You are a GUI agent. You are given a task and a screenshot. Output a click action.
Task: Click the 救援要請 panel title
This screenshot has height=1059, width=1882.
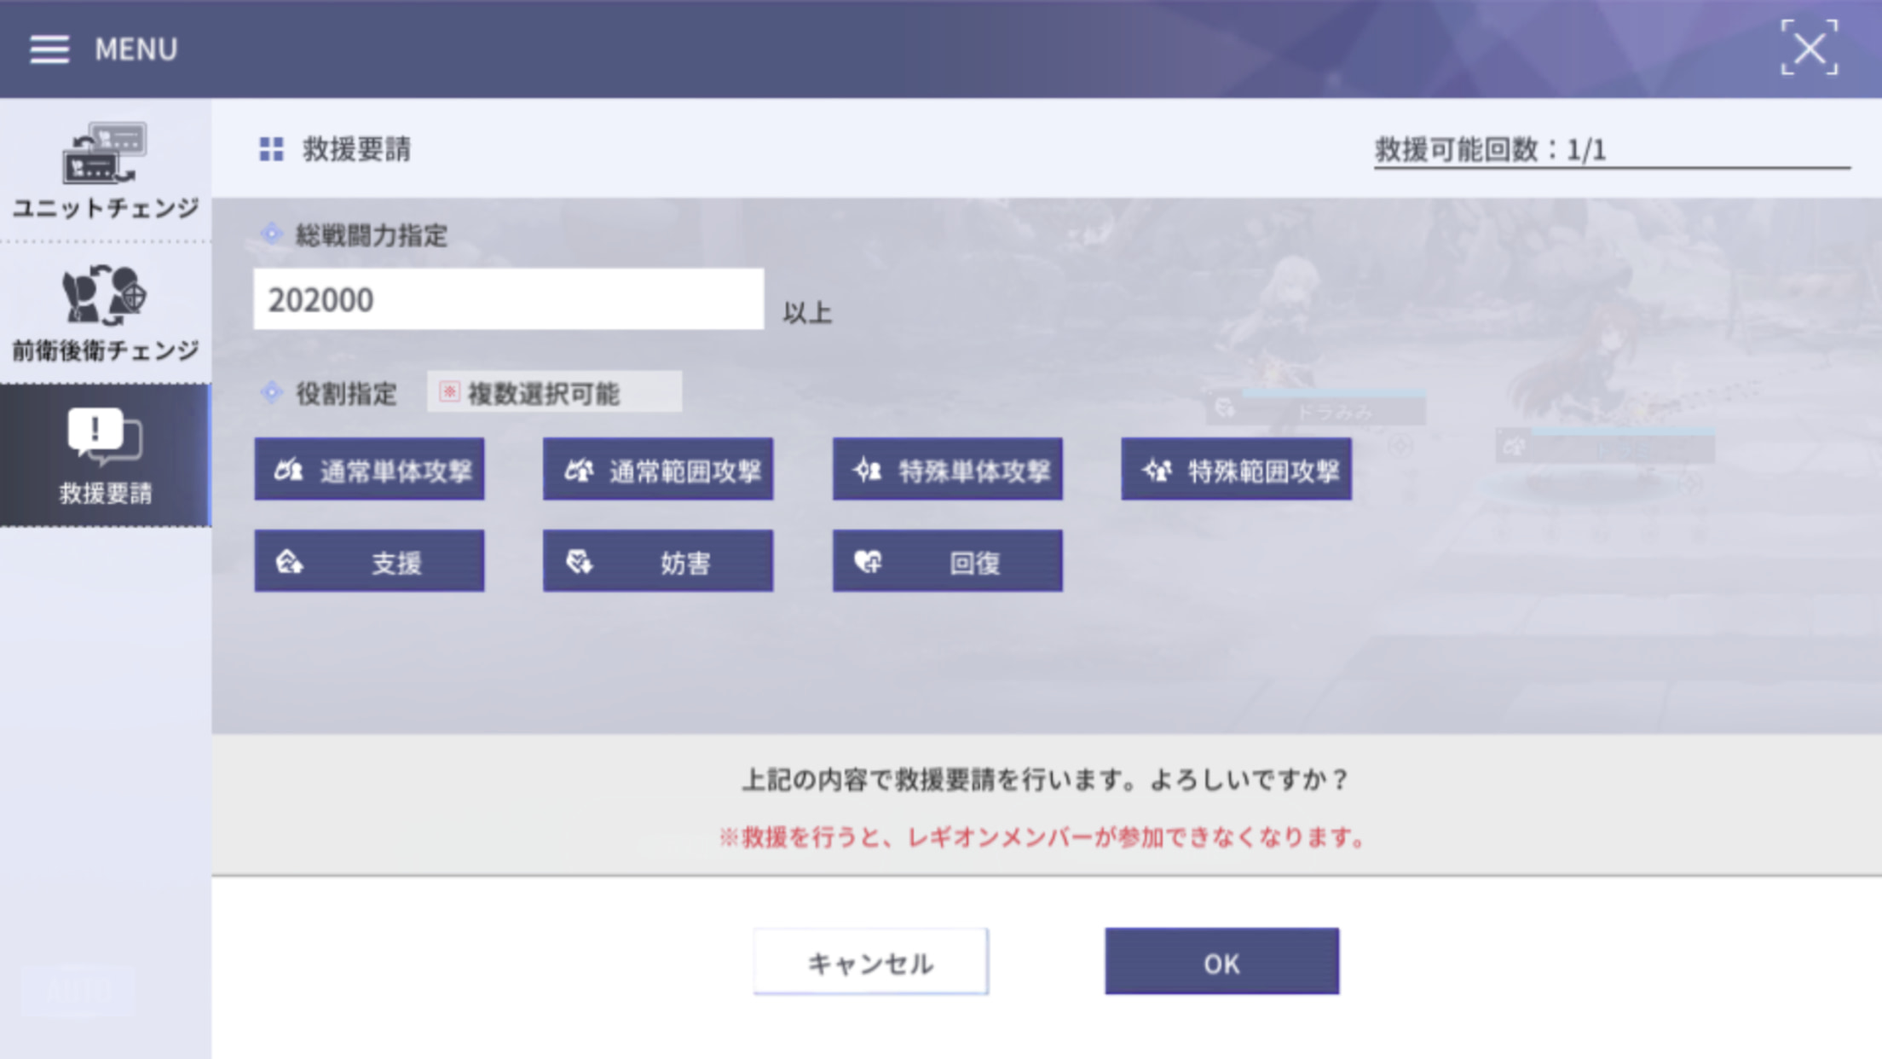point(356,149)
